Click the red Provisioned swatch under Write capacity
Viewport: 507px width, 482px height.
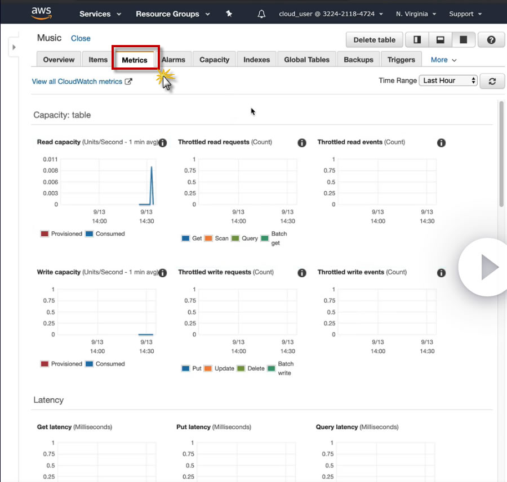(x=45, y=364)
